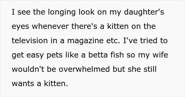Click the word "magazine"

(x=85, y=41)
